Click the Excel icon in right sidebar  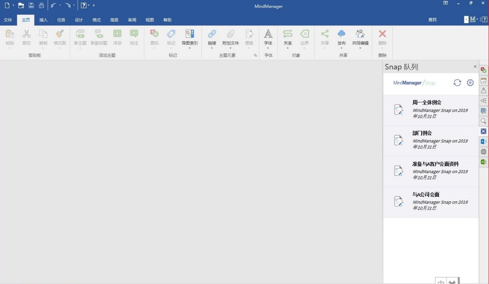pos(484,162)
